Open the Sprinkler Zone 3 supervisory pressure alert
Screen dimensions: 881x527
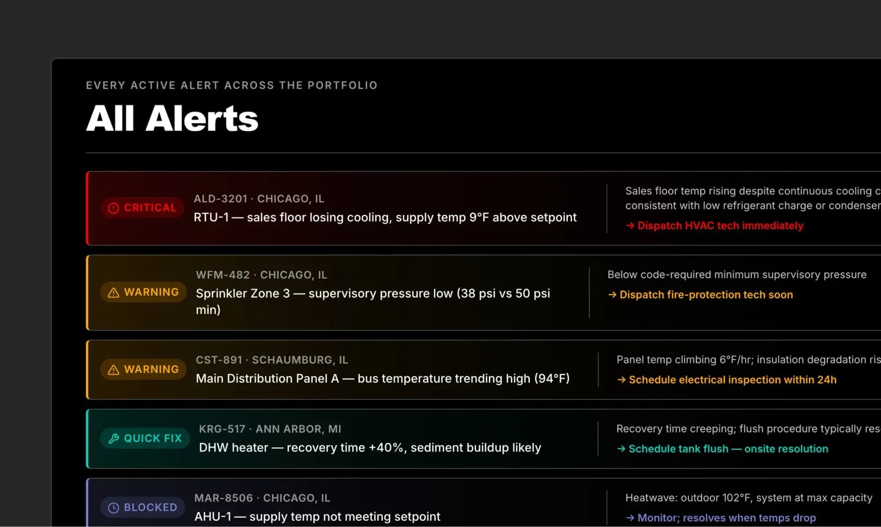373,301
